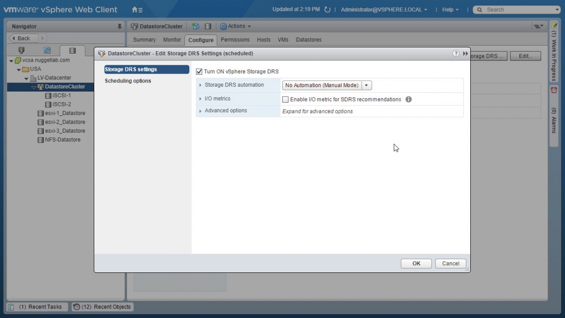Viewport: 565px width, 318px height.
Task: Click the vSphere home menu icon
Action: [137, 9]
